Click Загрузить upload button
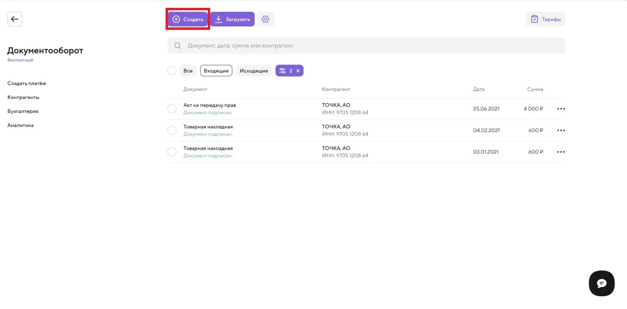This screenshot has height=309, width=627. [x=233, y=19]
